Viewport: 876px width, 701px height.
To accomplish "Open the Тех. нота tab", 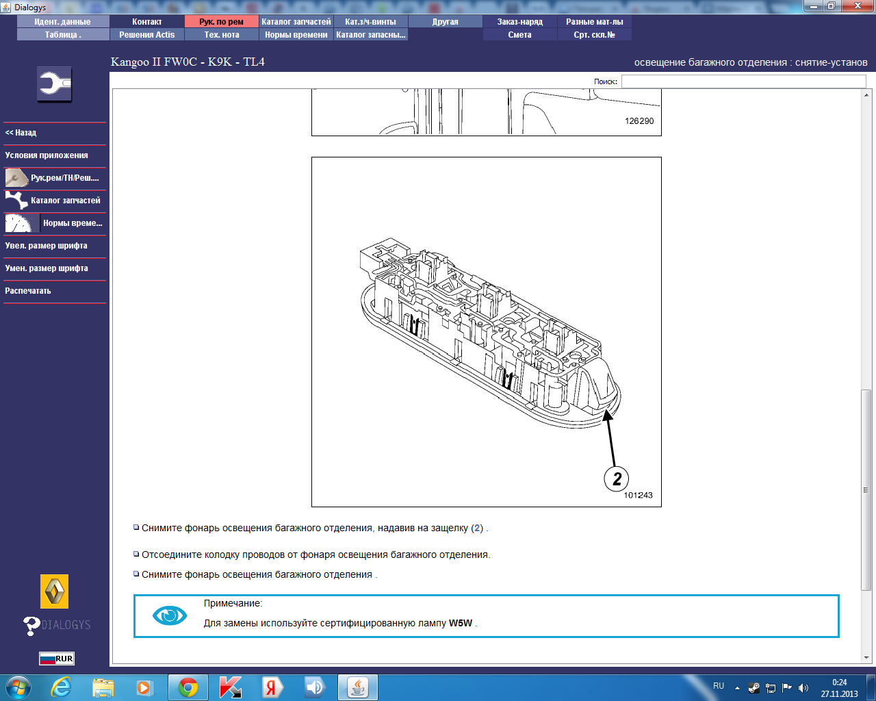I will coord(222,35).
